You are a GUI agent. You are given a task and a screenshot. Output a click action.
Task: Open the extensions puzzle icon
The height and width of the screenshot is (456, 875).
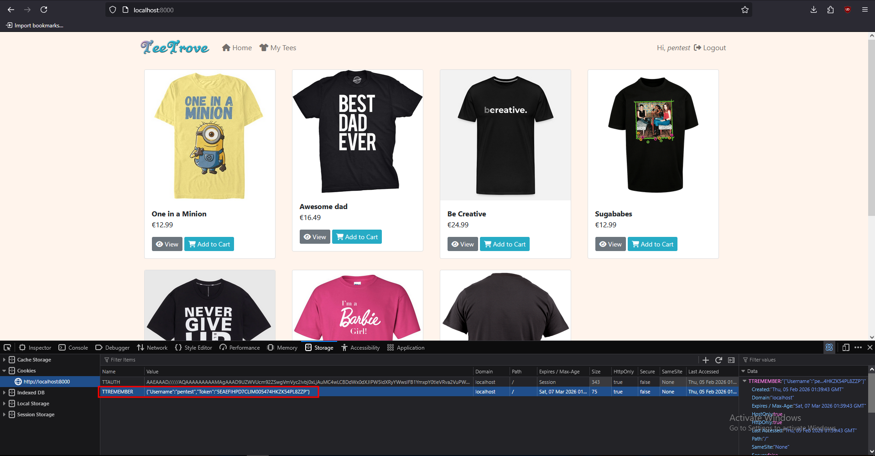pyautogui.click(x=830, y=10)
